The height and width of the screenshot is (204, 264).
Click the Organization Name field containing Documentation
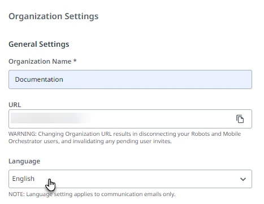tap(130, 79)
